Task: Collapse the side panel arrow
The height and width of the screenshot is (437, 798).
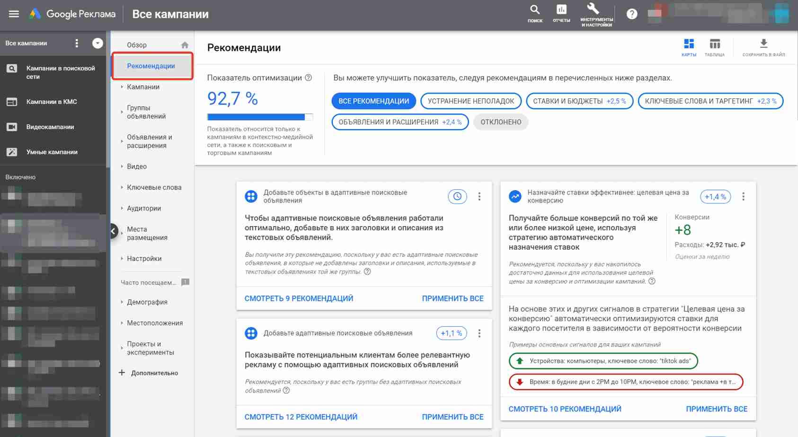Action: click(x=114, y=231)
